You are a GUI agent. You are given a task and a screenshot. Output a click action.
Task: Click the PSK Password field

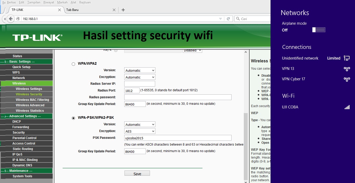178,138
